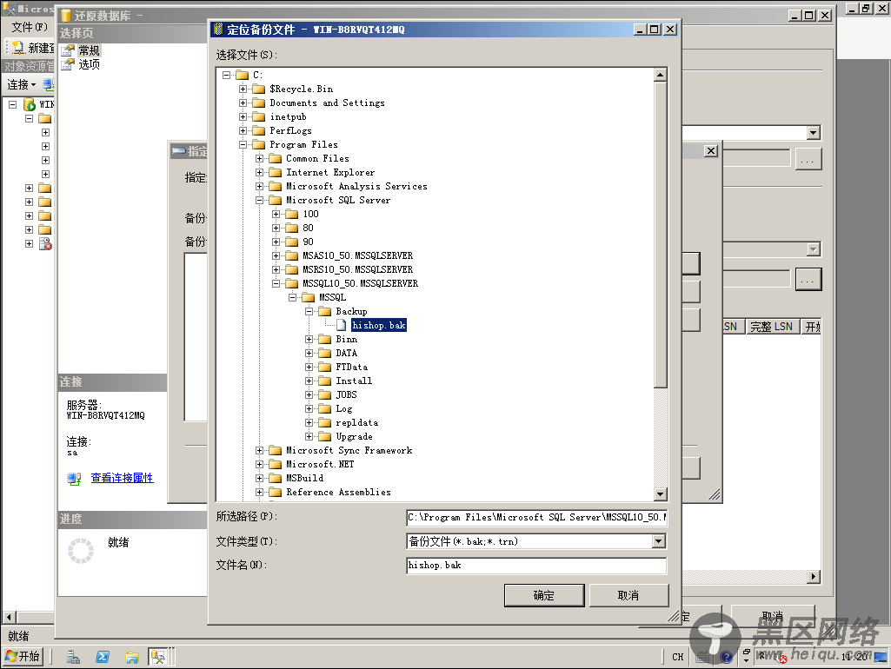Click the Program Files folder icon
Screen dimensions: 891x669
coord(258,144)
